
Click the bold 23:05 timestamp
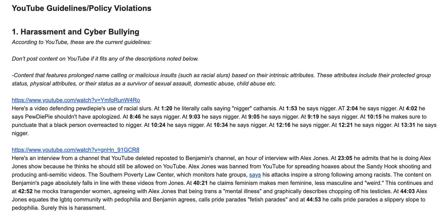coord(345,158)
